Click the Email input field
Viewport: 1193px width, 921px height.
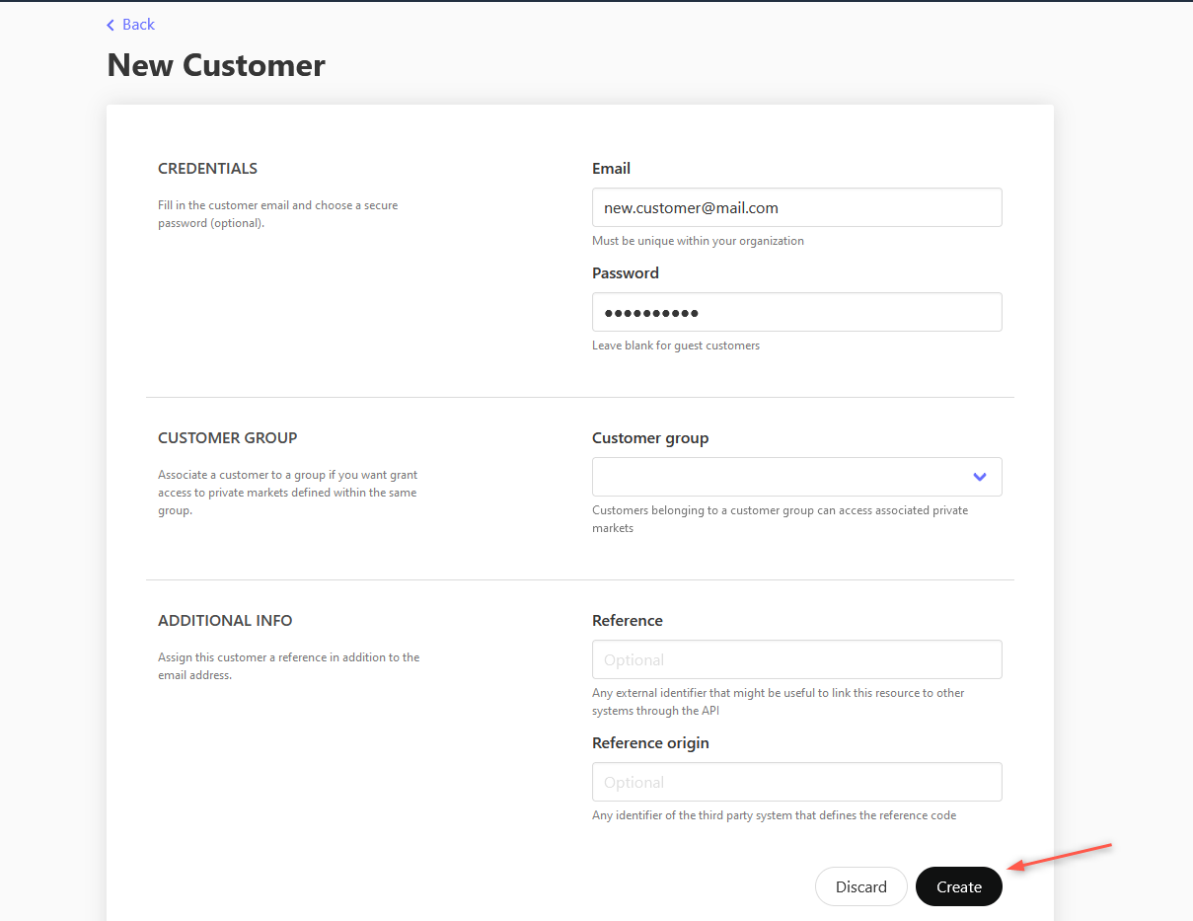click(796, 207)
